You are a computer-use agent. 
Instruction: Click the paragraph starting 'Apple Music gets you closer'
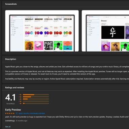coord(67,67)
